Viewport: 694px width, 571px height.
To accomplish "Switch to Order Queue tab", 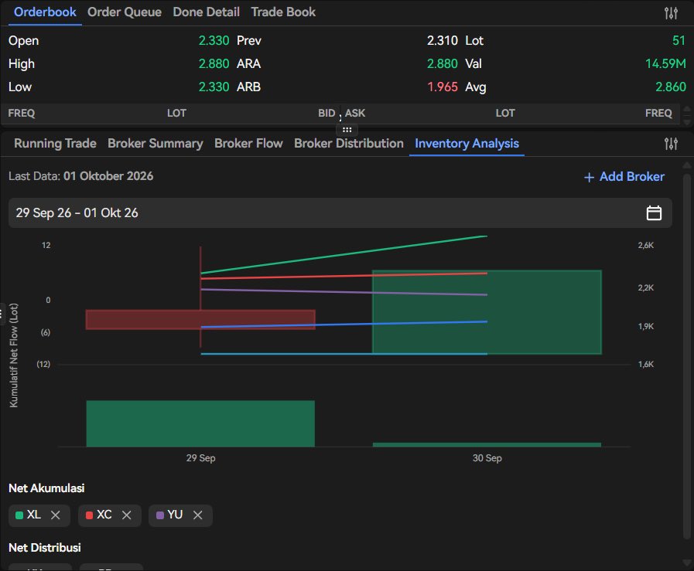I will pyautogui.click(x=125, y=12).
